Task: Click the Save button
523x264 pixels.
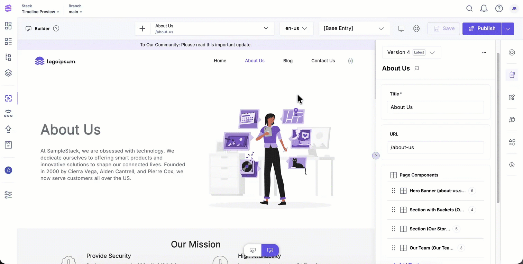Action: [x=444, y=29]
